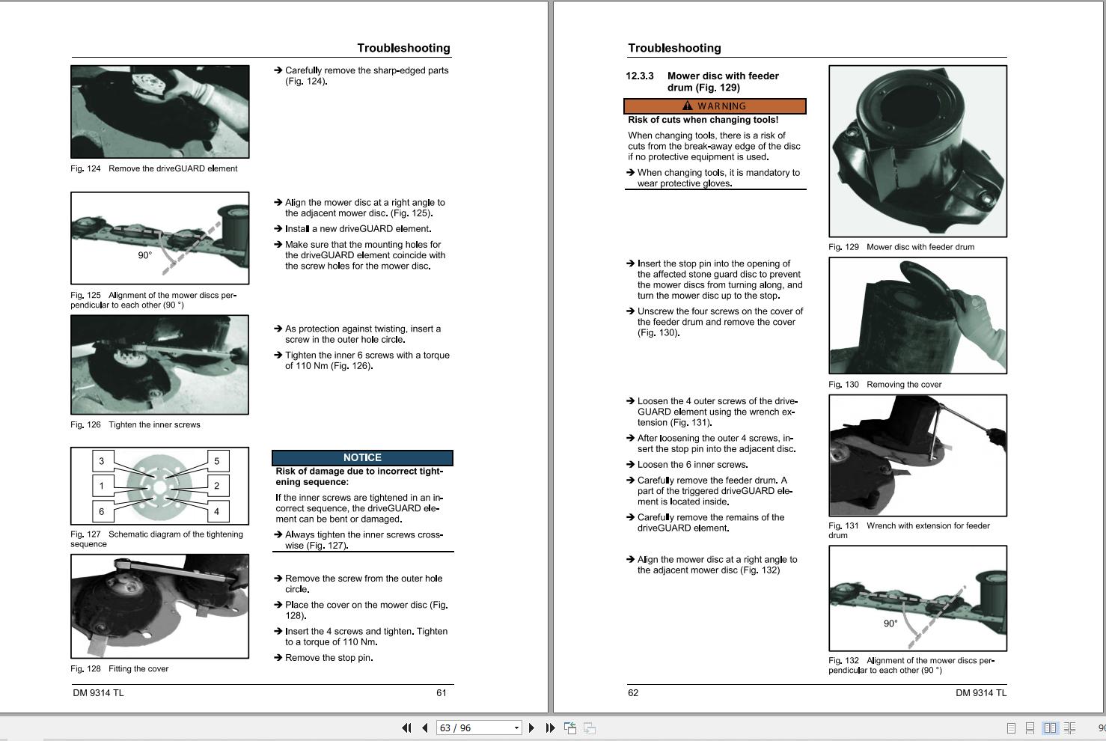1106x741 pixels.
Task: Click the previous view navigation icon
Action: [x=570, y=728]
